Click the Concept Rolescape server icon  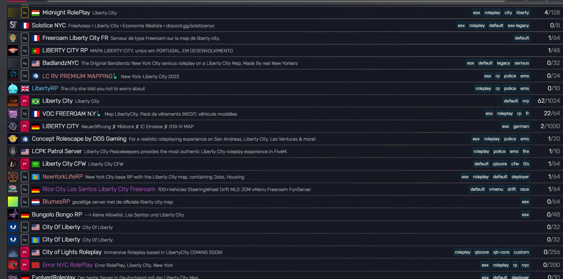point(13,139)
